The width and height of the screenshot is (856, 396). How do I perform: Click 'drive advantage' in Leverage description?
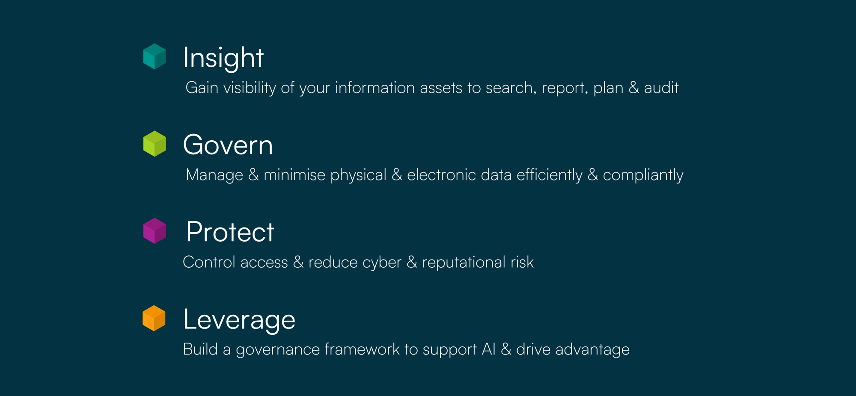pyautogui.click(x=573, y=350)
